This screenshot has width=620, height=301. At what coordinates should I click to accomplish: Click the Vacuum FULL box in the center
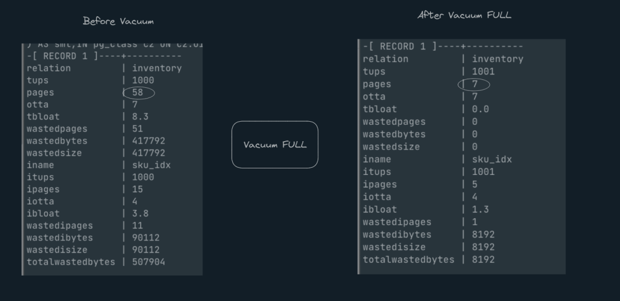(275, 145)
